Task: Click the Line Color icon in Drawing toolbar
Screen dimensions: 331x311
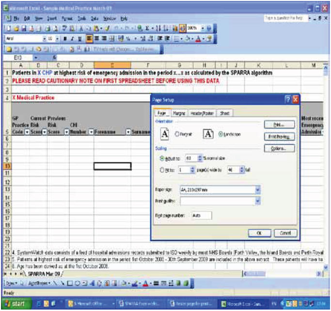Action: click(x=135, y=283)
